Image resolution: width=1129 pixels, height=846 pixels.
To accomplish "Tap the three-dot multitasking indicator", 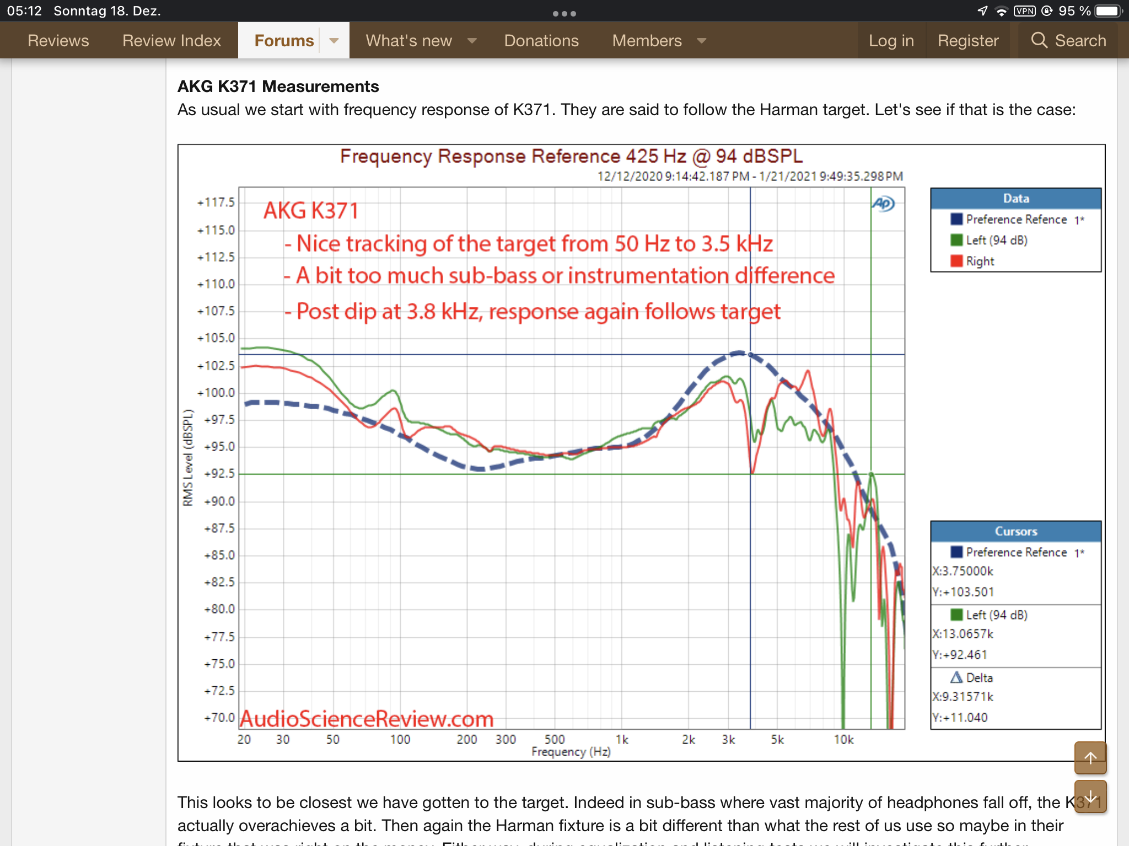I will click(564, 13).
